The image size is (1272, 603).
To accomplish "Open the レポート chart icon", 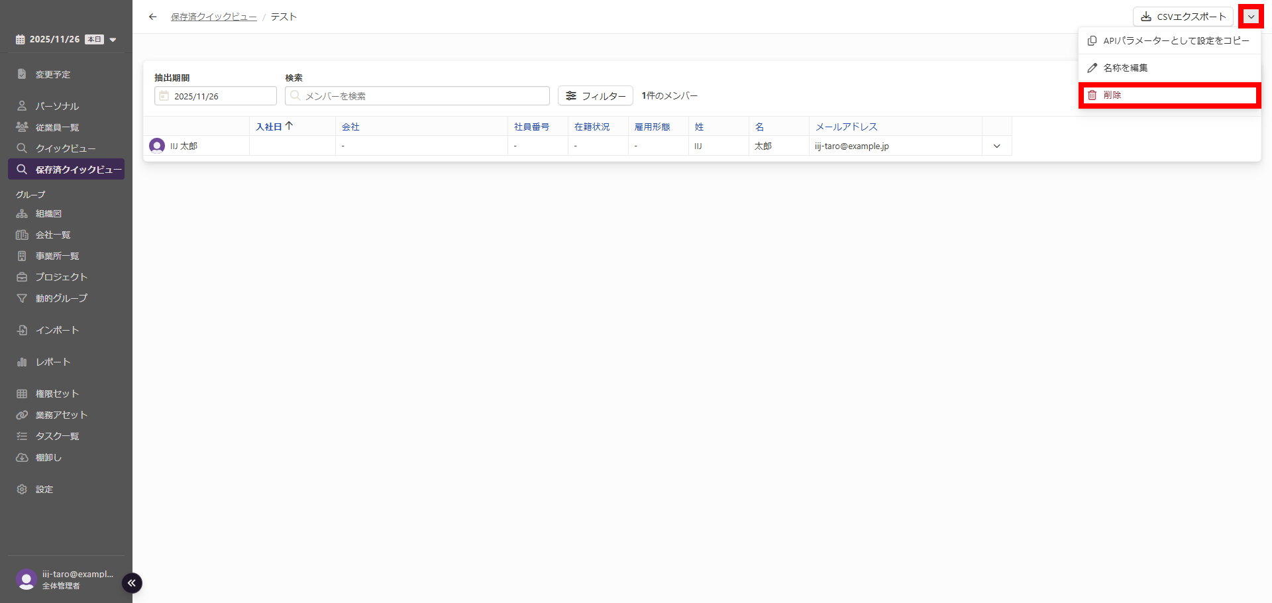I will pos(22,362).
